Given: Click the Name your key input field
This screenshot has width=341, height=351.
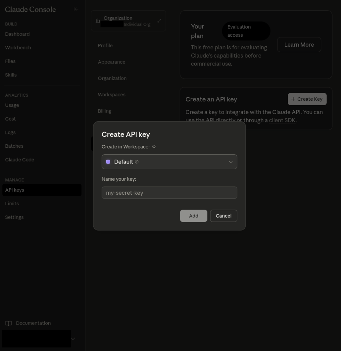Looking at the screenshot, I should pyautogui.click(x=169, y=193).
